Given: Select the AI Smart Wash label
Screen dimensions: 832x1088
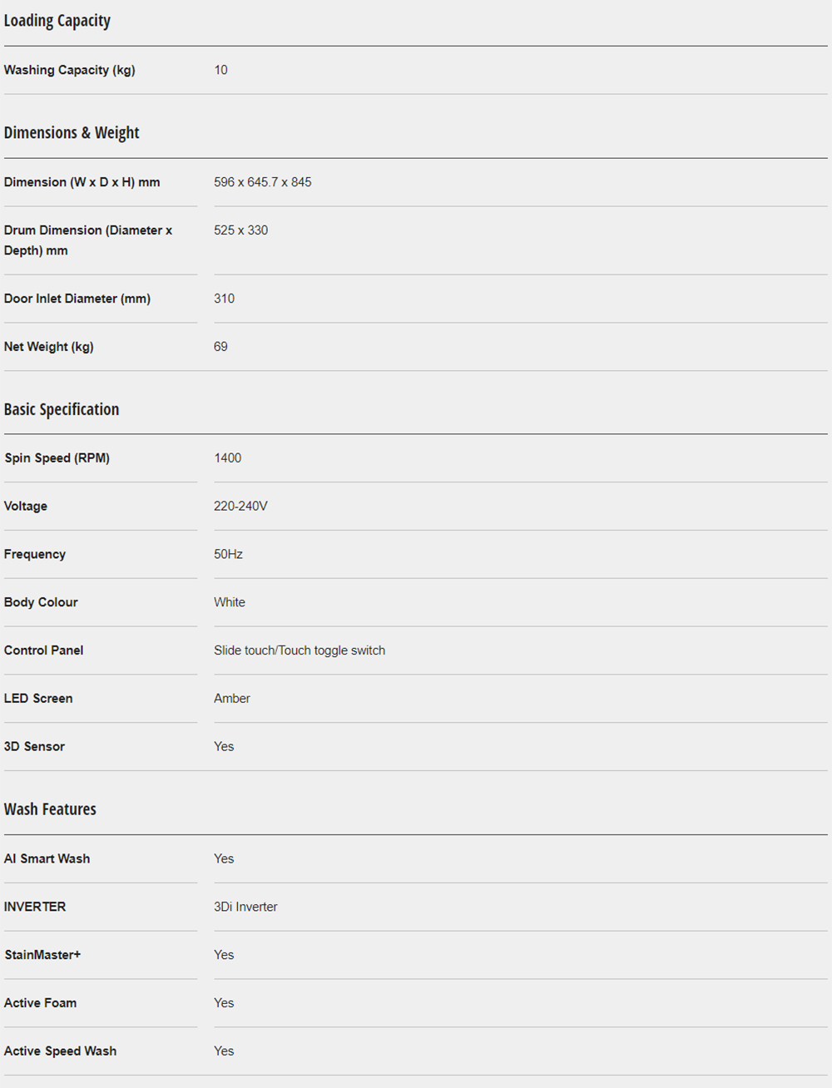Looking at the screenshot, I should 47,858.
